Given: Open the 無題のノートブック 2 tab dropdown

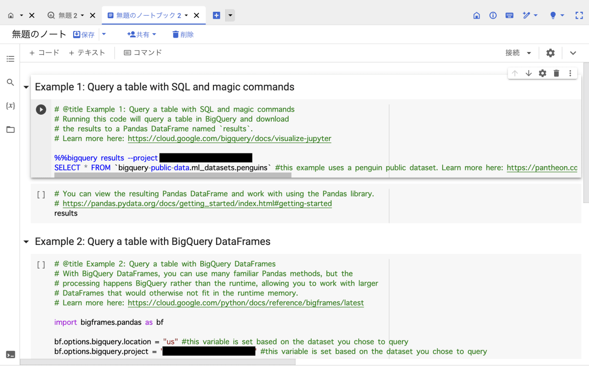Looking at the screenshot, I should pos(186,16).
